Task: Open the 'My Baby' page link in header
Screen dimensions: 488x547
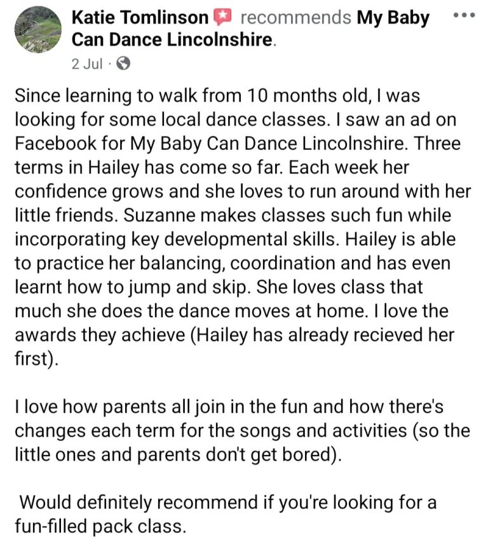Action: tap(393, 18)
